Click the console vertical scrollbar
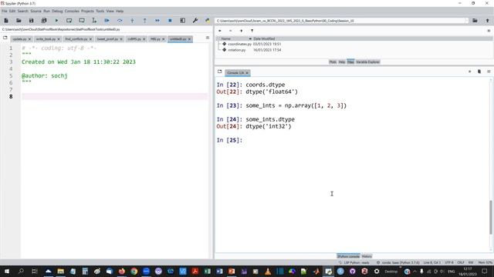The width and height of the screenshot is (494, 277). [x=491, y=217]
